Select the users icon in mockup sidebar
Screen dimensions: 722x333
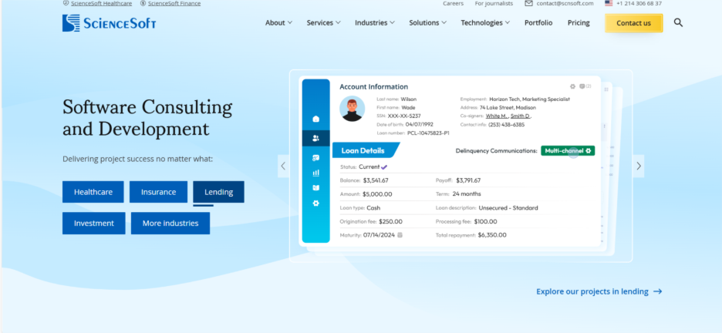315,139
